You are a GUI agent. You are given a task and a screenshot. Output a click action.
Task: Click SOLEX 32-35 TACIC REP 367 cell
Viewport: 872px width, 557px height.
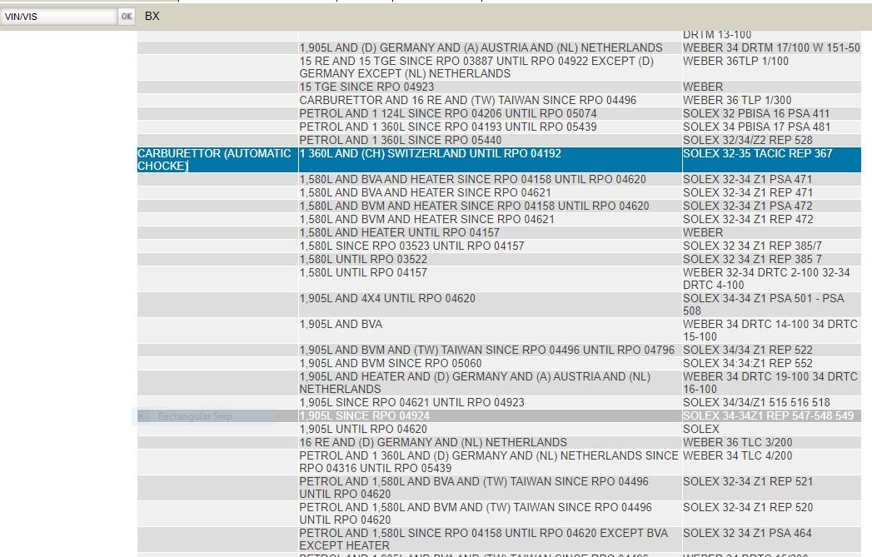(771, 160)
